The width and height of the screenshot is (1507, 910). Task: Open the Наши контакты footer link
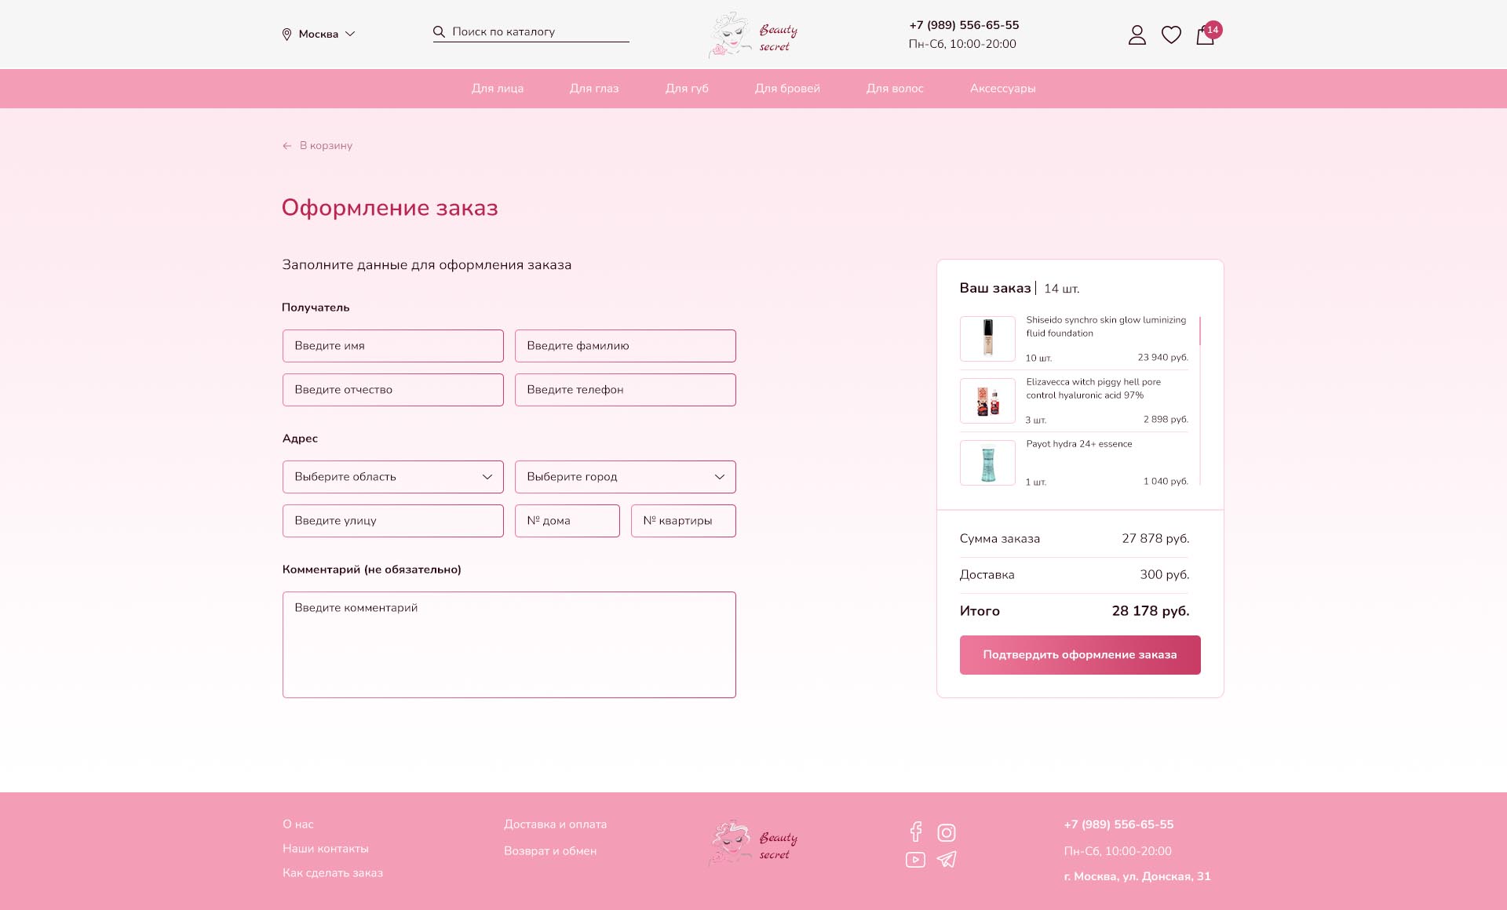[326, 849]
